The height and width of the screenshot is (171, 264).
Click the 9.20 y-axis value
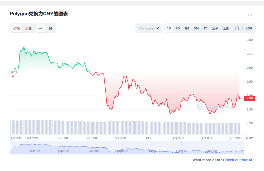(249, 123)
